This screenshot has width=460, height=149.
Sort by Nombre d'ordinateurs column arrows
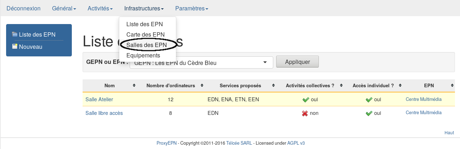pyautogui.click(x=202, y=85)
